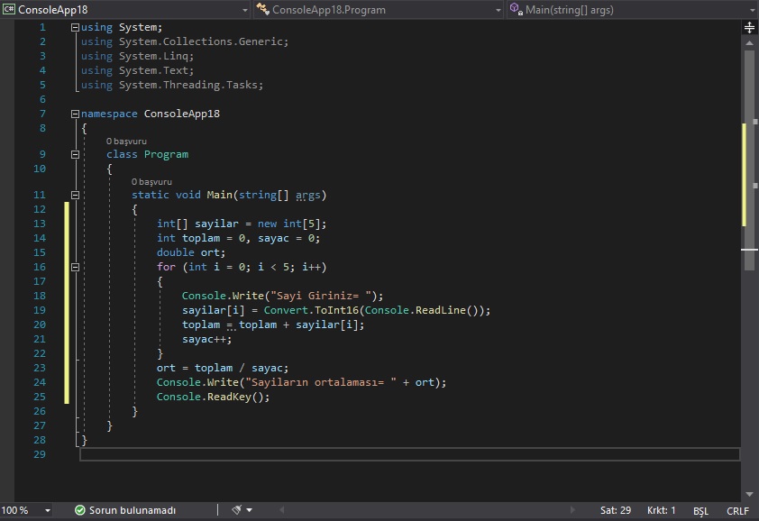Click the 'Sat: 29' line indicator

click(x=616, y=510)
